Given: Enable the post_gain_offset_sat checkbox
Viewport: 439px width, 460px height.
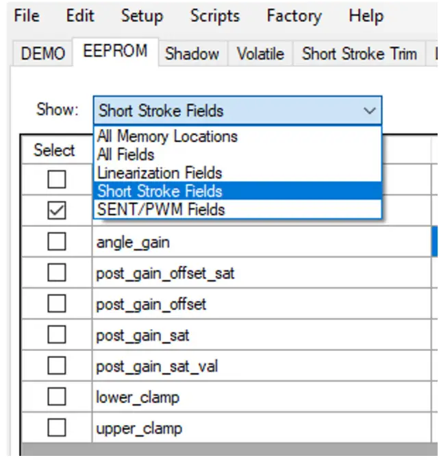Looking at the screenshot, I should click(x=57, y=273).
